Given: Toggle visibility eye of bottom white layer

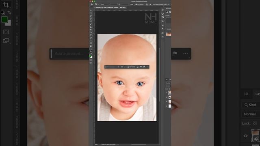Looking at the screenshot, I should click(167, 106).
